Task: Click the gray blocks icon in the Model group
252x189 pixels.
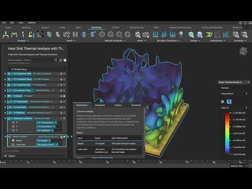Action: click(58, 34)
